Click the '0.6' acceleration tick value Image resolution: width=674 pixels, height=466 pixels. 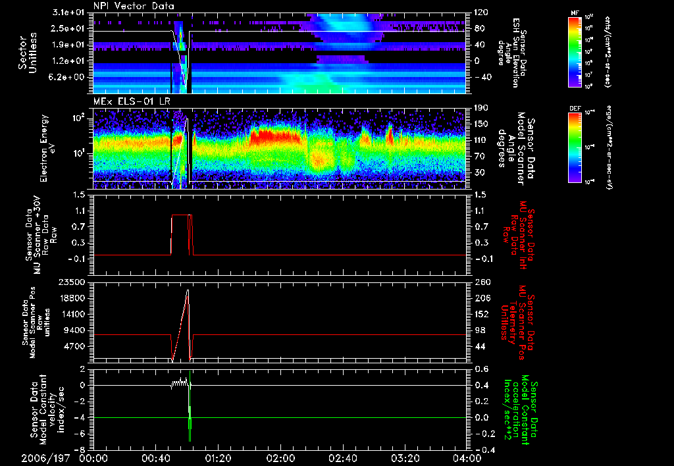click(x=482, y=369)
